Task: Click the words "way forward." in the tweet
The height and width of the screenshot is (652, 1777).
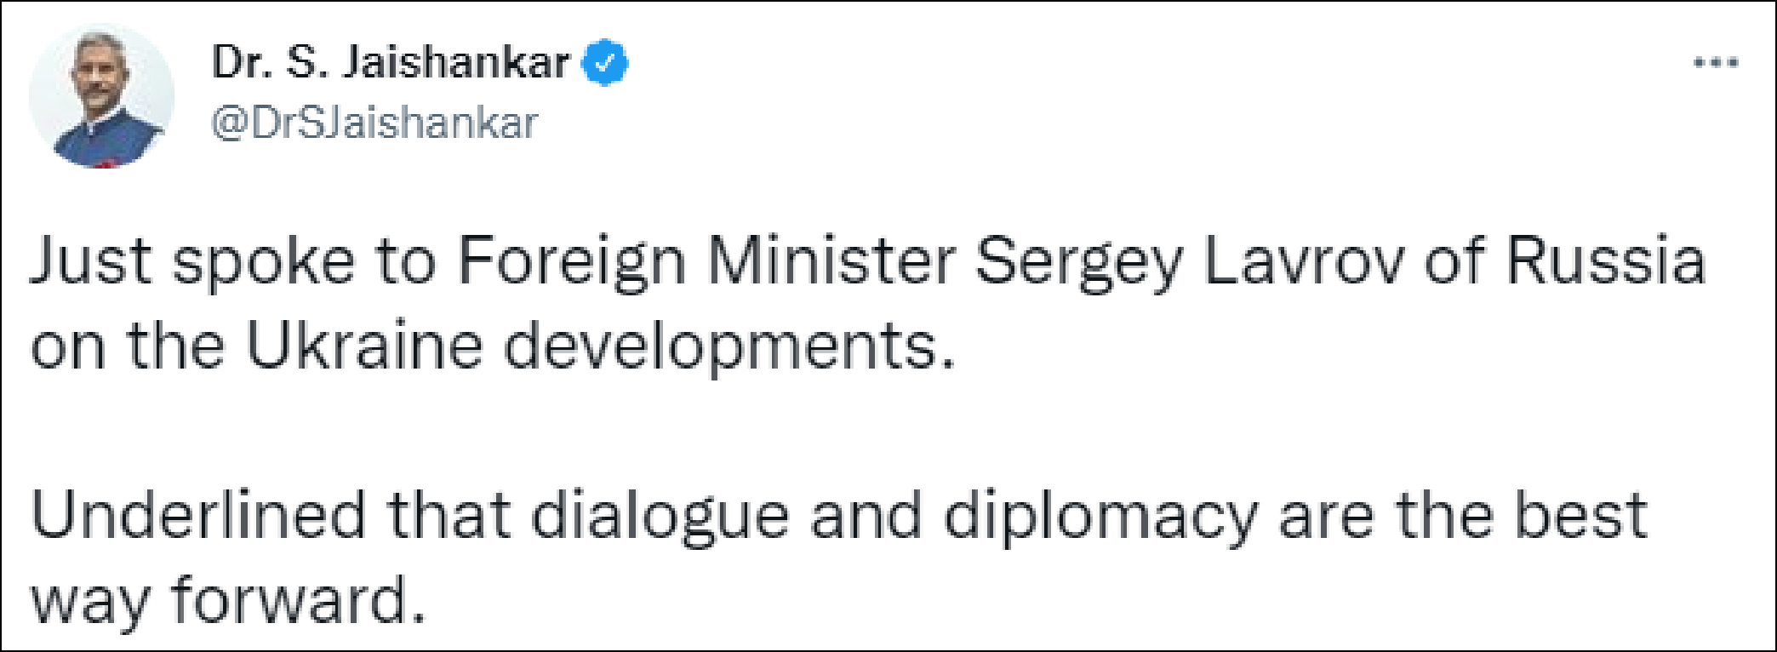Action: click(x=227, y=602)
